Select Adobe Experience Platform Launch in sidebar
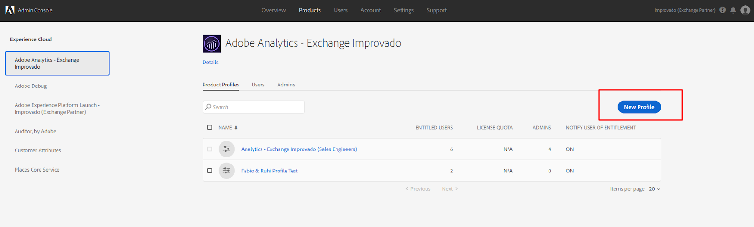The height and width of the screenshot is (227, 754). (x=57, y=109)
